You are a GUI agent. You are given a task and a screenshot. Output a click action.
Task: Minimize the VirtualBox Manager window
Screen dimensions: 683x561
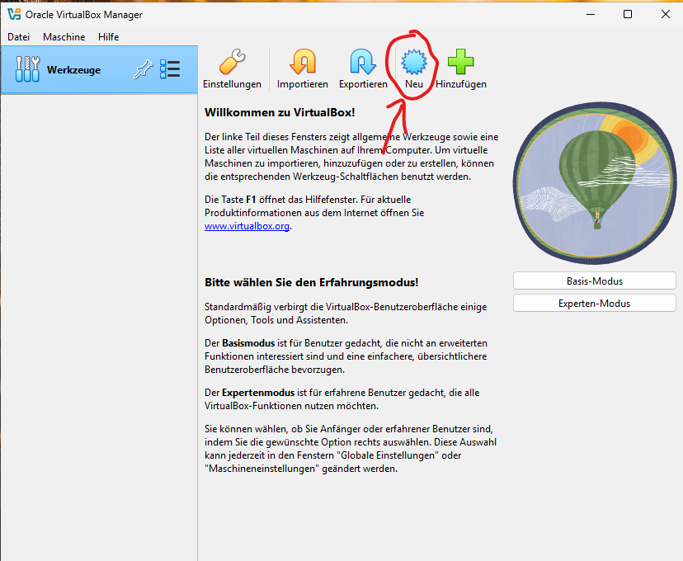coord(591,14)
